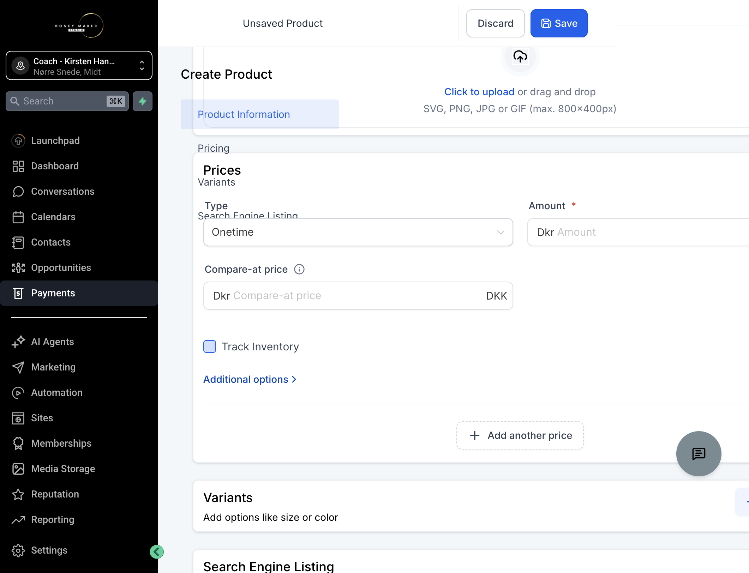Open the Memberships badge icon
Image resolution: width=749 pixels, height=573 pixels.
(18, 444)
